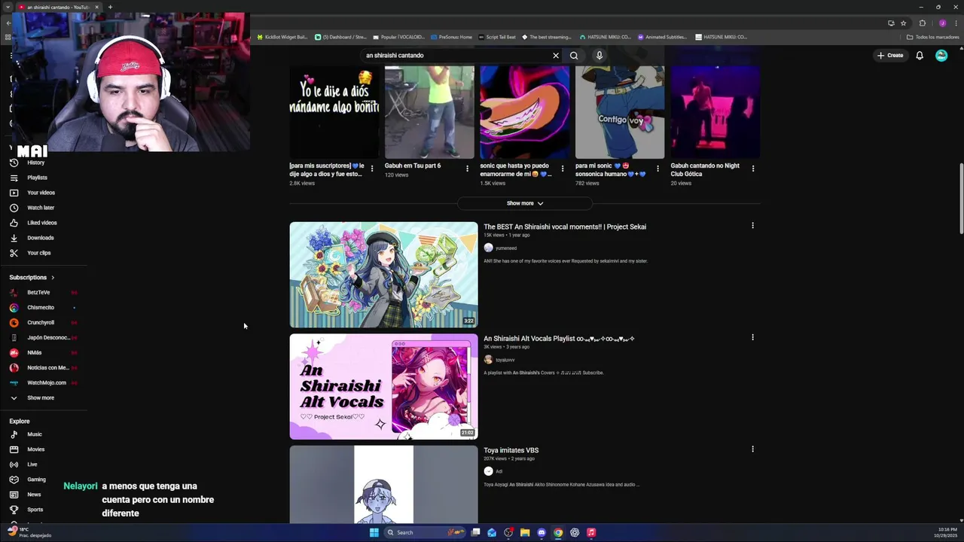Image resolution: width=964 pixels, height=542 pixels.
Task: Open options for 'Toya imitates VBS' video
Action: point(752,449)
